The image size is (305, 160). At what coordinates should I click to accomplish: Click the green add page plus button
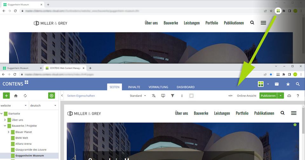pyautogui.click(x=6, y=96)
